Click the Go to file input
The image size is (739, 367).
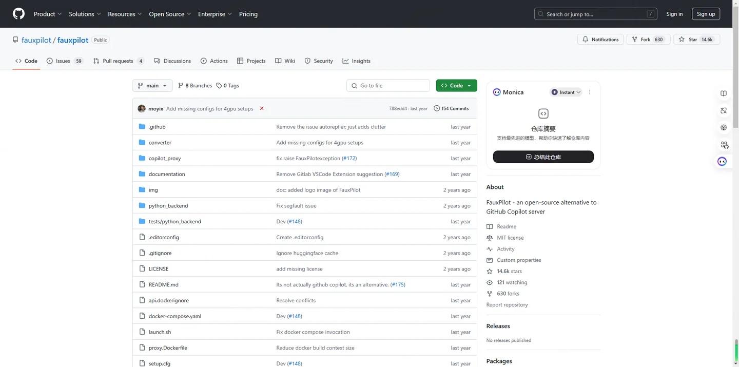pyautogui.click(x=388, y=86)
